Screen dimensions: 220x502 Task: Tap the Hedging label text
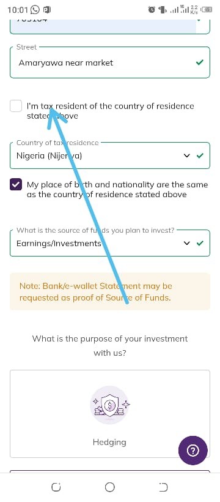[x=109, y=442]
